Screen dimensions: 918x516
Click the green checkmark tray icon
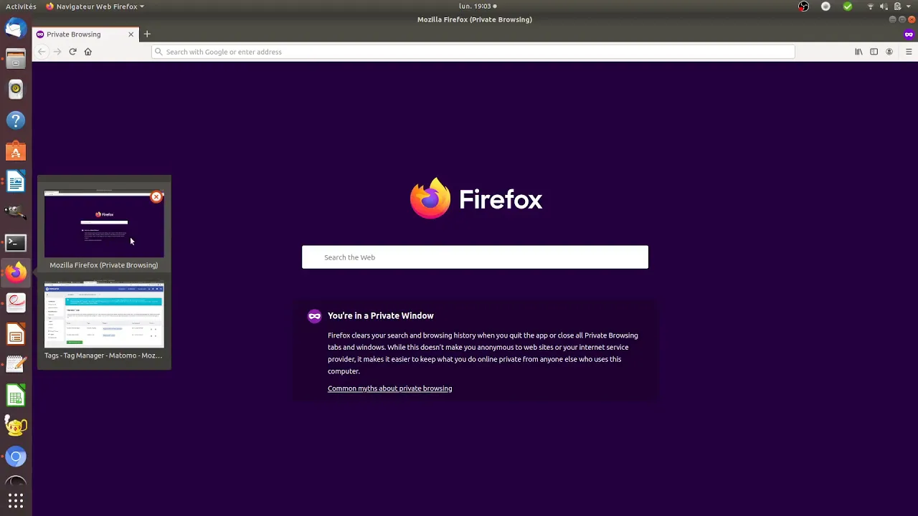click(x=848, y=6)
